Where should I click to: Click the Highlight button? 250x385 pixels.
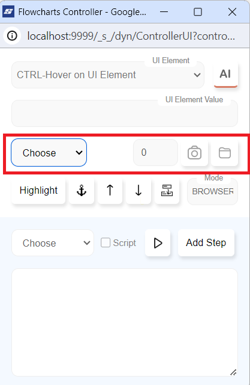click(38, 191)
